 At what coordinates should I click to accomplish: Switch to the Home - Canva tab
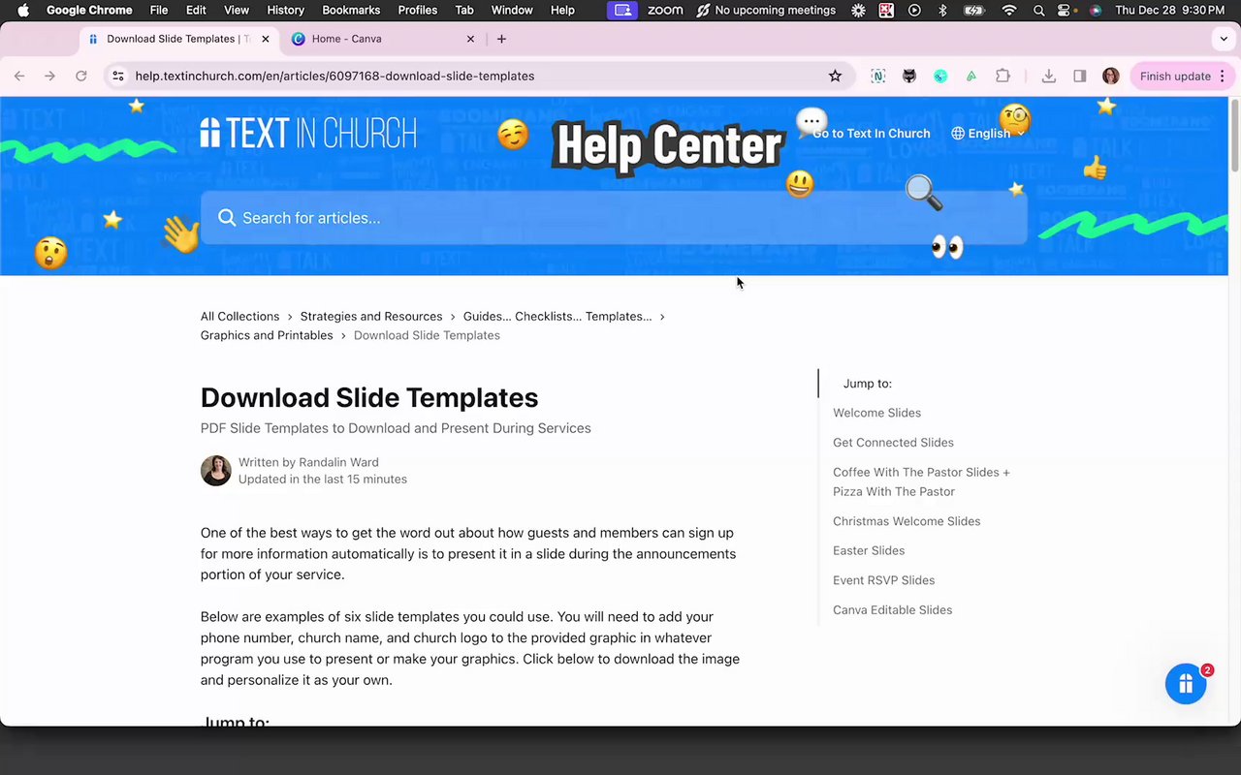384,39
